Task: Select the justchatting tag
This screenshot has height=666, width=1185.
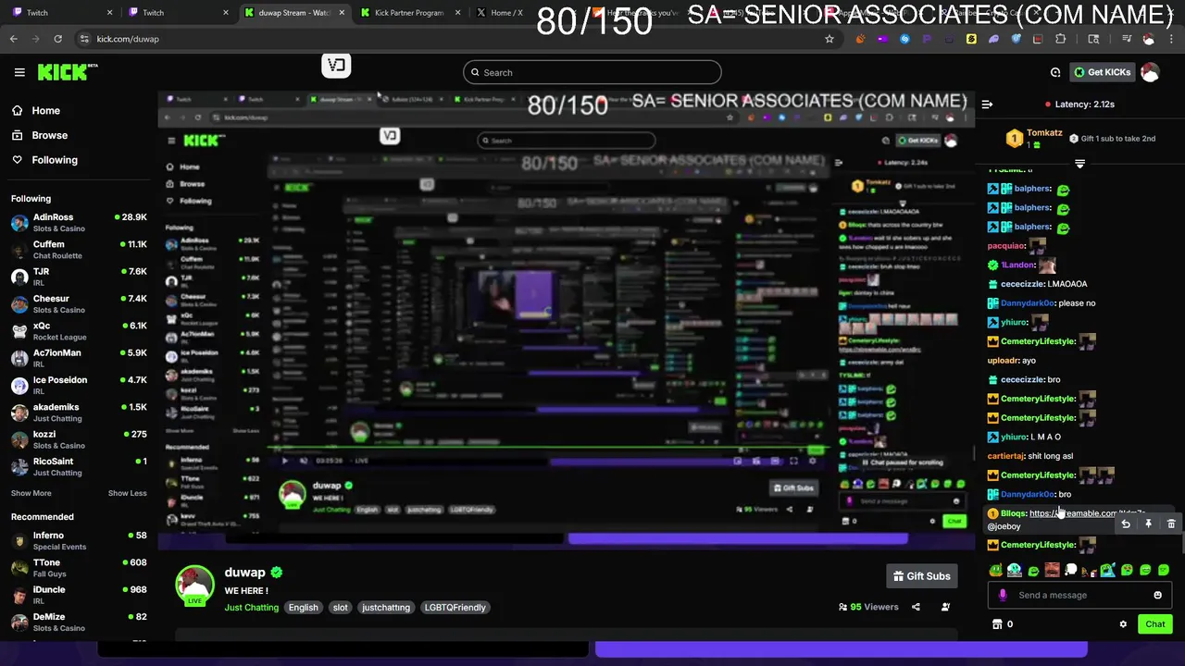Action: tap(386, 608)
